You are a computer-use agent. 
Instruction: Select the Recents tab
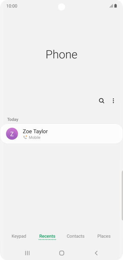[x=47, y=236]
